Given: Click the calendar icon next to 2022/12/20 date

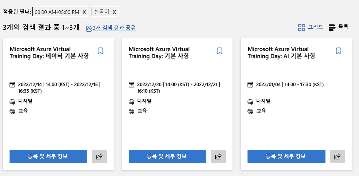Looking at the screenshot, I should click(131, 85).
